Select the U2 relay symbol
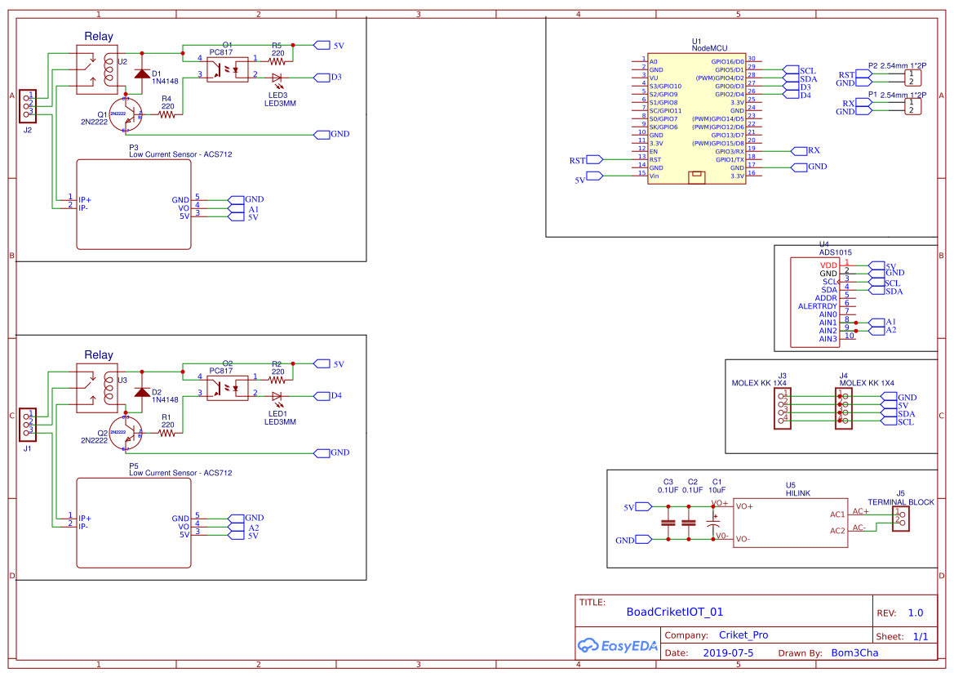The height and width of the screenshot is (677, 954). (96, 69)
